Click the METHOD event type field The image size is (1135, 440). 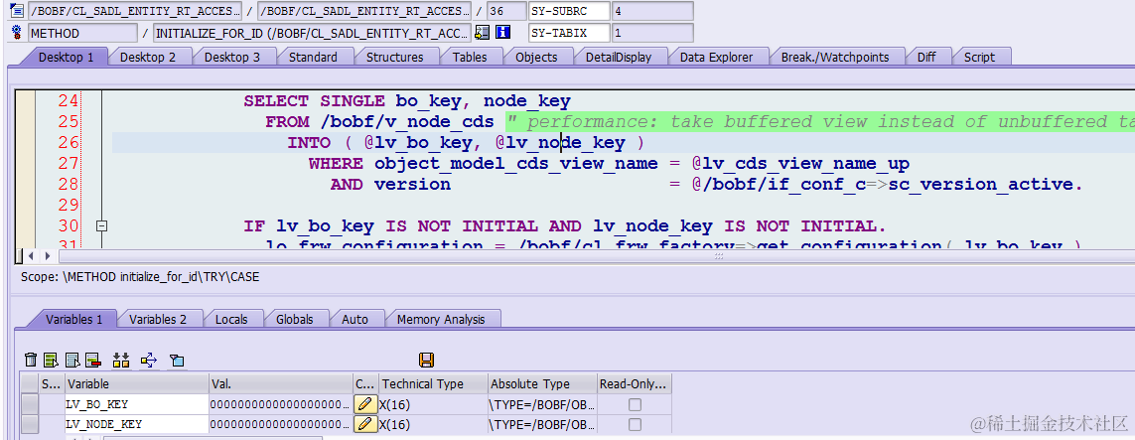[x=82, y=33]
